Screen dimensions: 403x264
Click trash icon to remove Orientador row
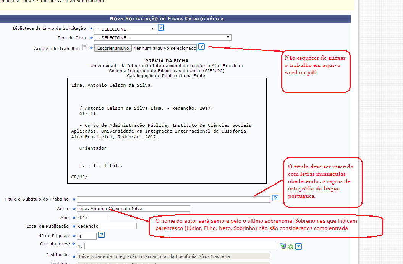[x=283, y=246]
